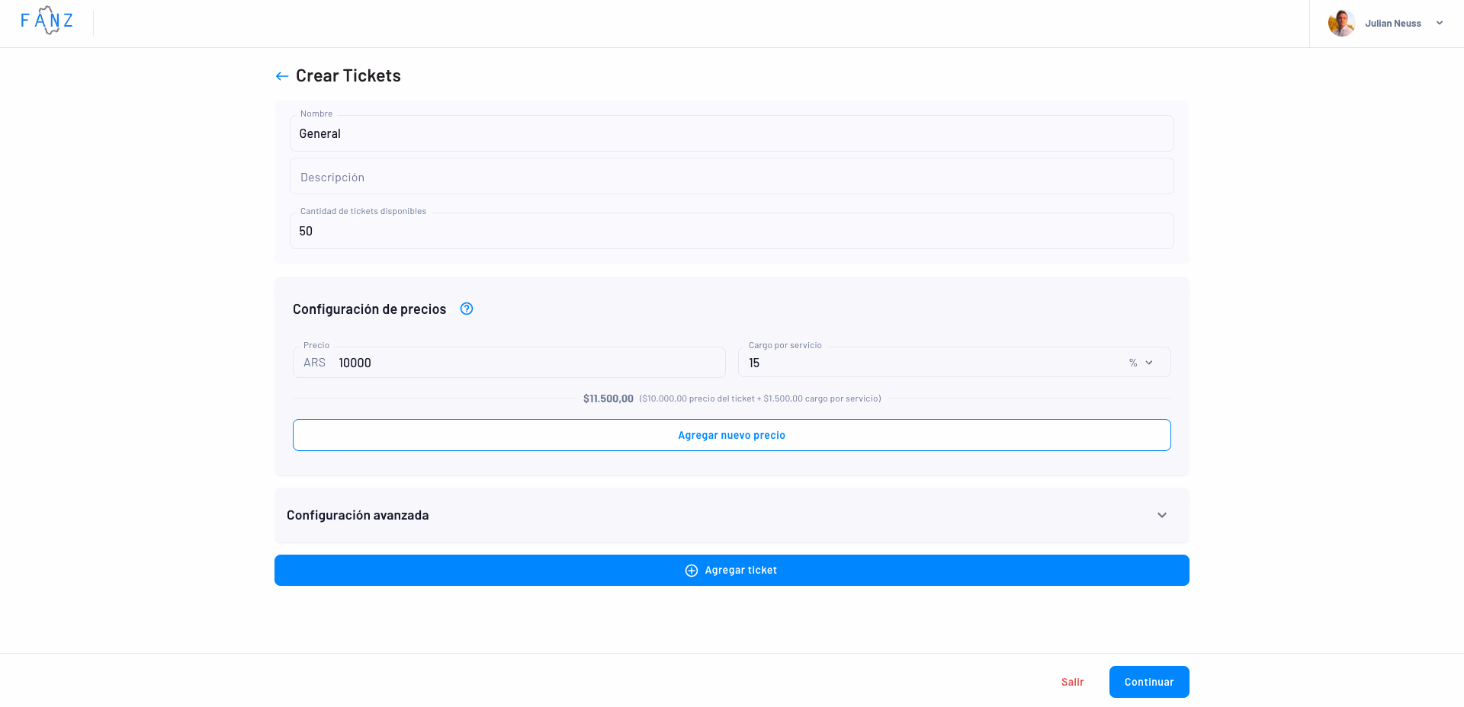Click the Precio input showing 10000
1464x707 pixels.
[526, 363]
